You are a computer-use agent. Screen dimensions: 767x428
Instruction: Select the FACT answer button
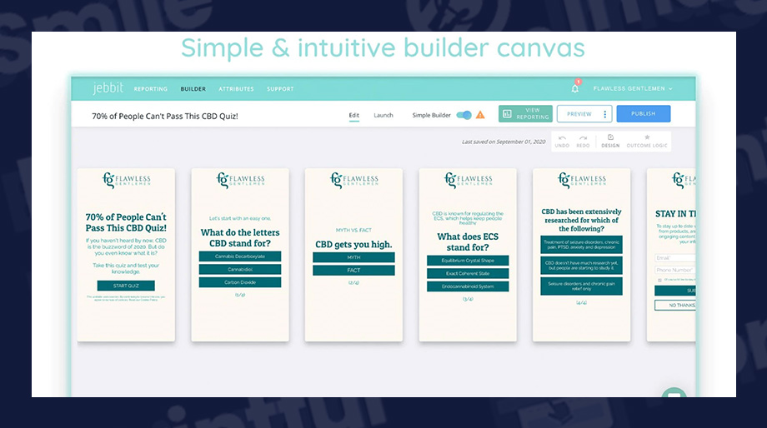(x=353, y=270)
